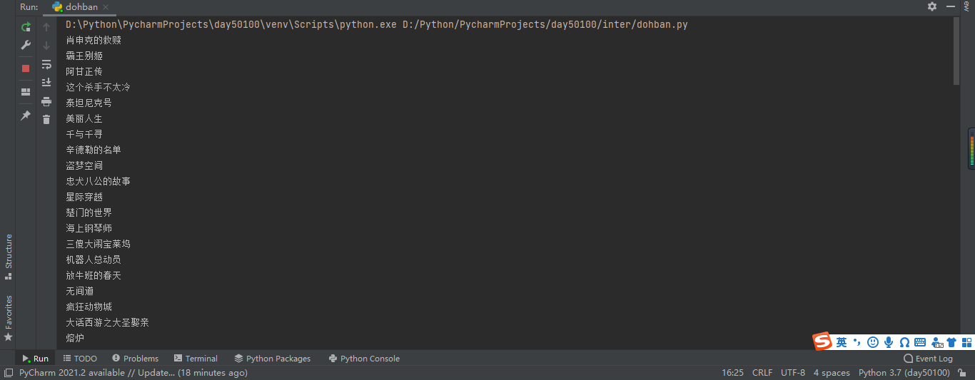Screen dimensions: 975x380
Task: Print the console output
Action: (x=46, y=101)
